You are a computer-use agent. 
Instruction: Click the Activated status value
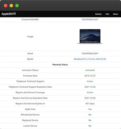90,70
